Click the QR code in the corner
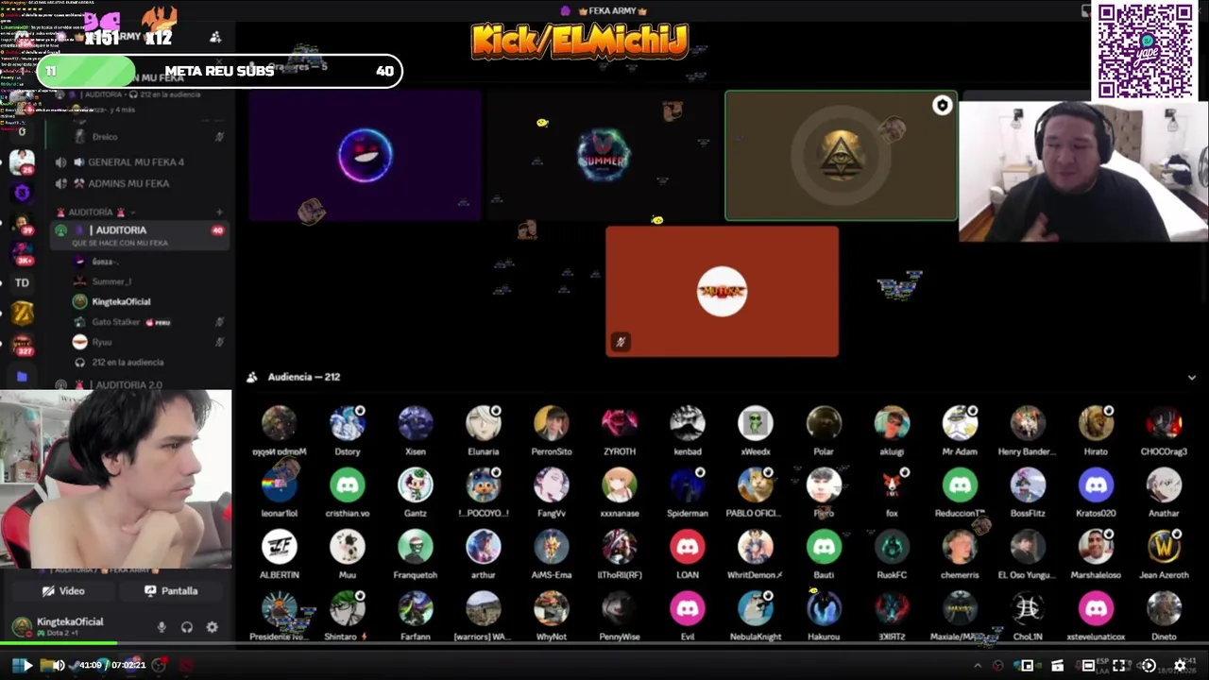 pyautogui.click(x=1145, y=50)
